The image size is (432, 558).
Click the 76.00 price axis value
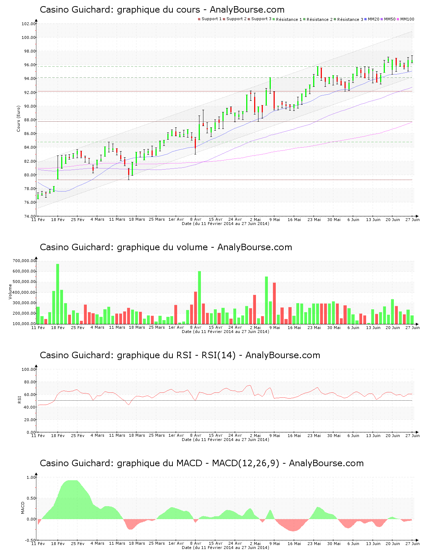point(30,202)
